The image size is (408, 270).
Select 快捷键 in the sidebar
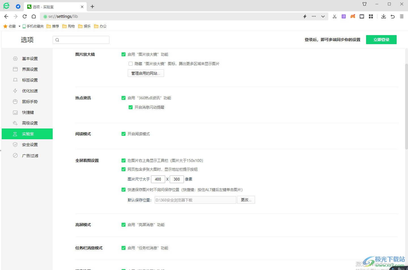[x=27, y=112]
